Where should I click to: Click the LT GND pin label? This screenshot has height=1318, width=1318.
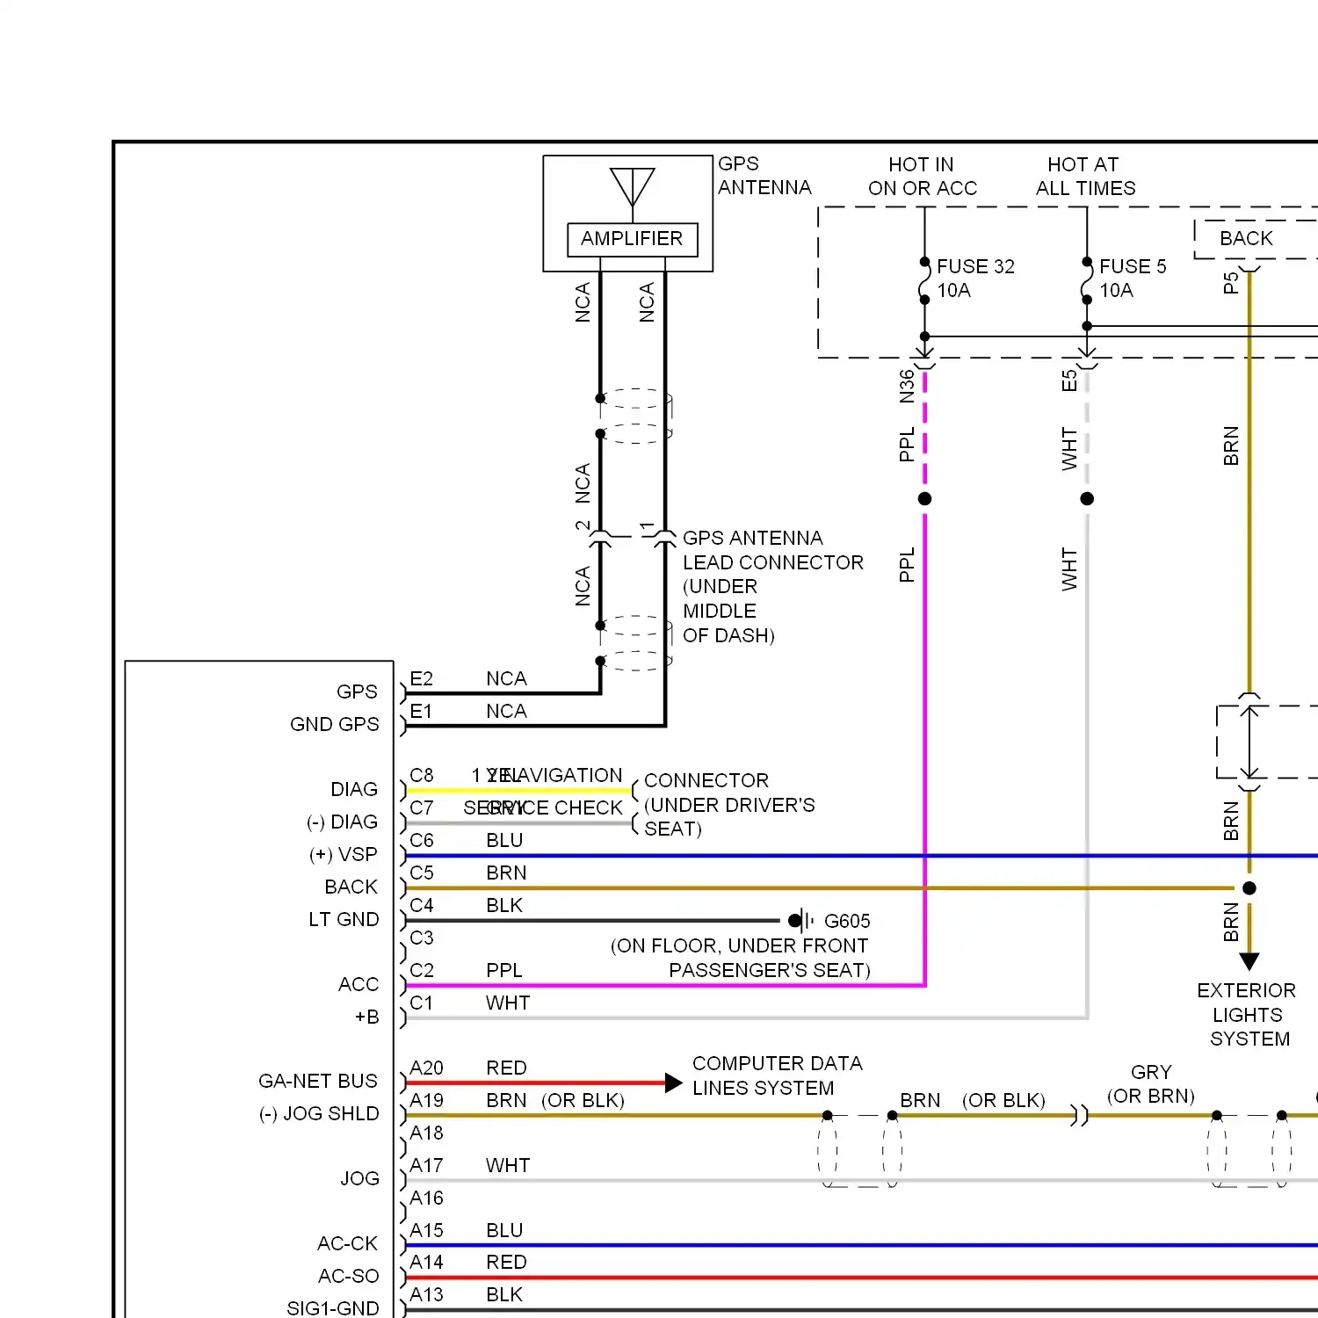(x=344, y=919)
